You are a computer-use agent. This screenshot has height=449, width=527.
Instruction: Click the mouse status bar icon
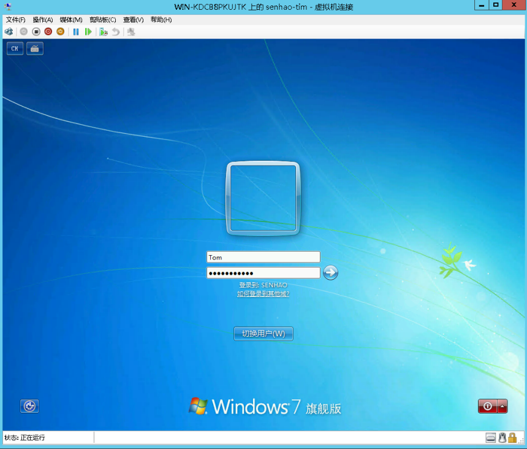(x=502, y=437)
